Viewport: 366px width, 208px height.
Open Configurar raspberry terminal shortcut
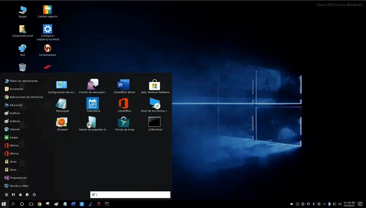pos(47,33)
